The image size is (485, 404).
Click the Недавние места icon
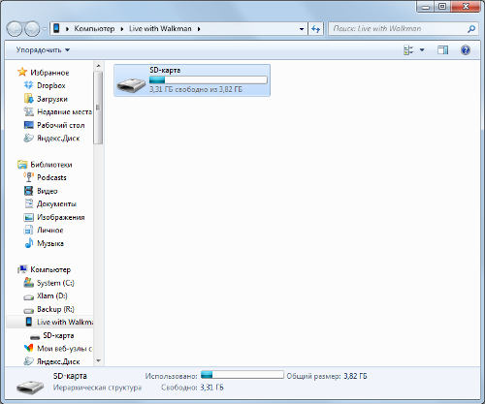pyautogui.click(x=28, y=111)
